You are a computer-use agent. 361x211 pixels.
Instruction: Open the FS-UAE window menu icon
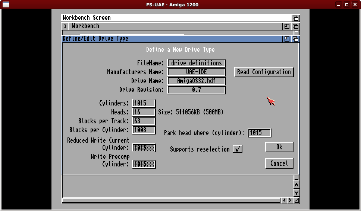coord(6,4)
